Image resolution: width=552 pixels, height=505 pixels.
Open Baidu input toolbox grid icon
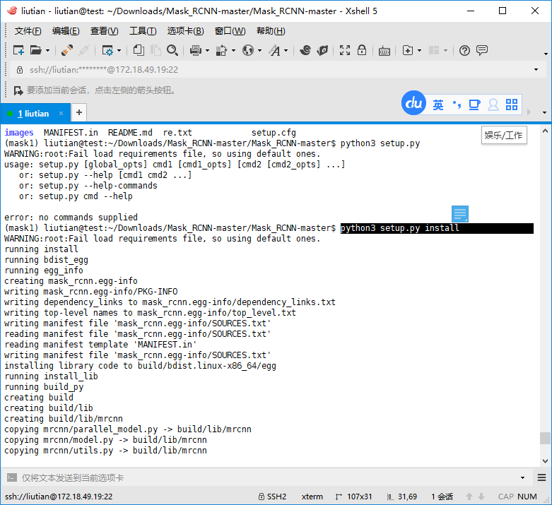point(512,105)
